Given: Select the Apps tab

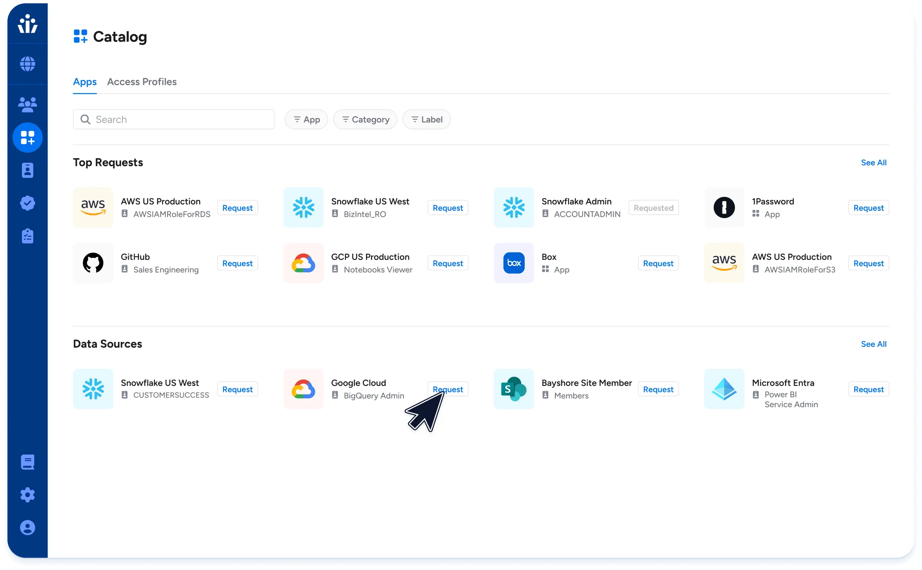Looking at the screenshot, I should (85, 82).
